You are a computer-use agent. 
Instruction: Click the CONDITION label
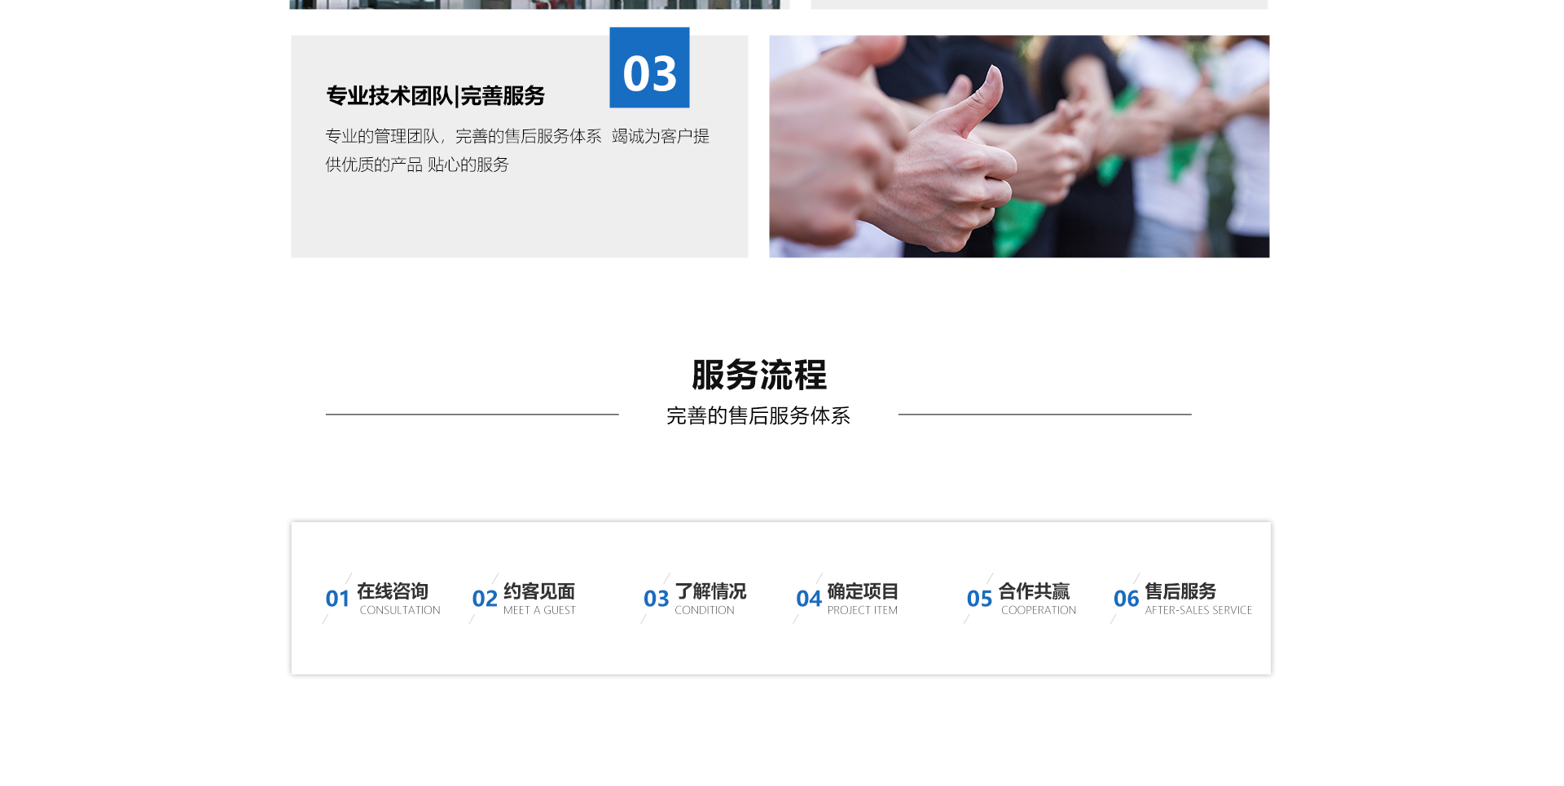click(705, 610)
